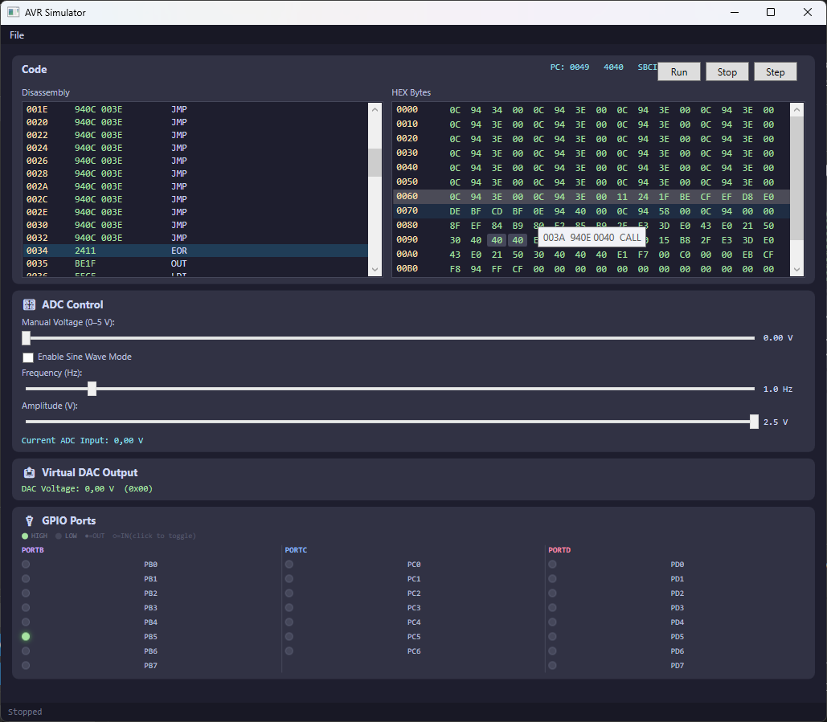Maximize the AVR Simulator window
The width and height of the screenshot is (827, 722).
point(771,12)
